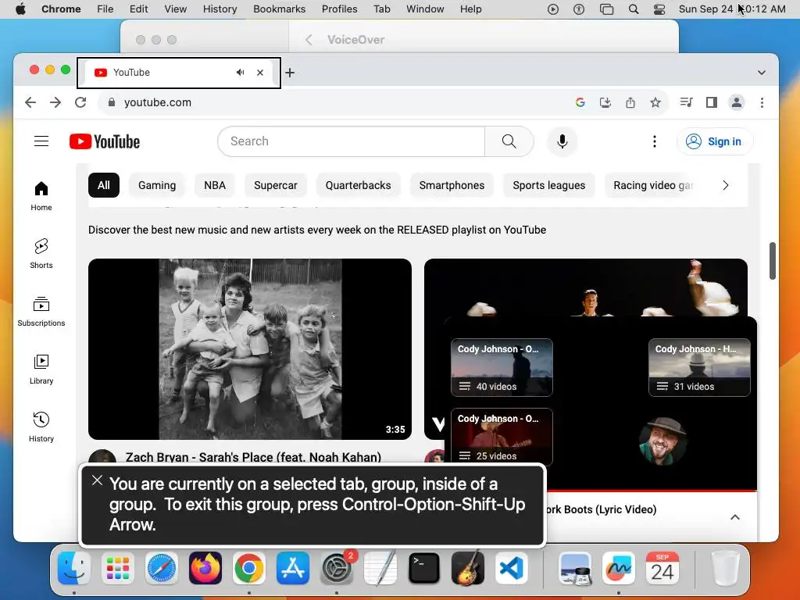Viewport: 800px width, 600px height.
Task: Open Subscriptions in sidebar
Action: click(41, 311)
